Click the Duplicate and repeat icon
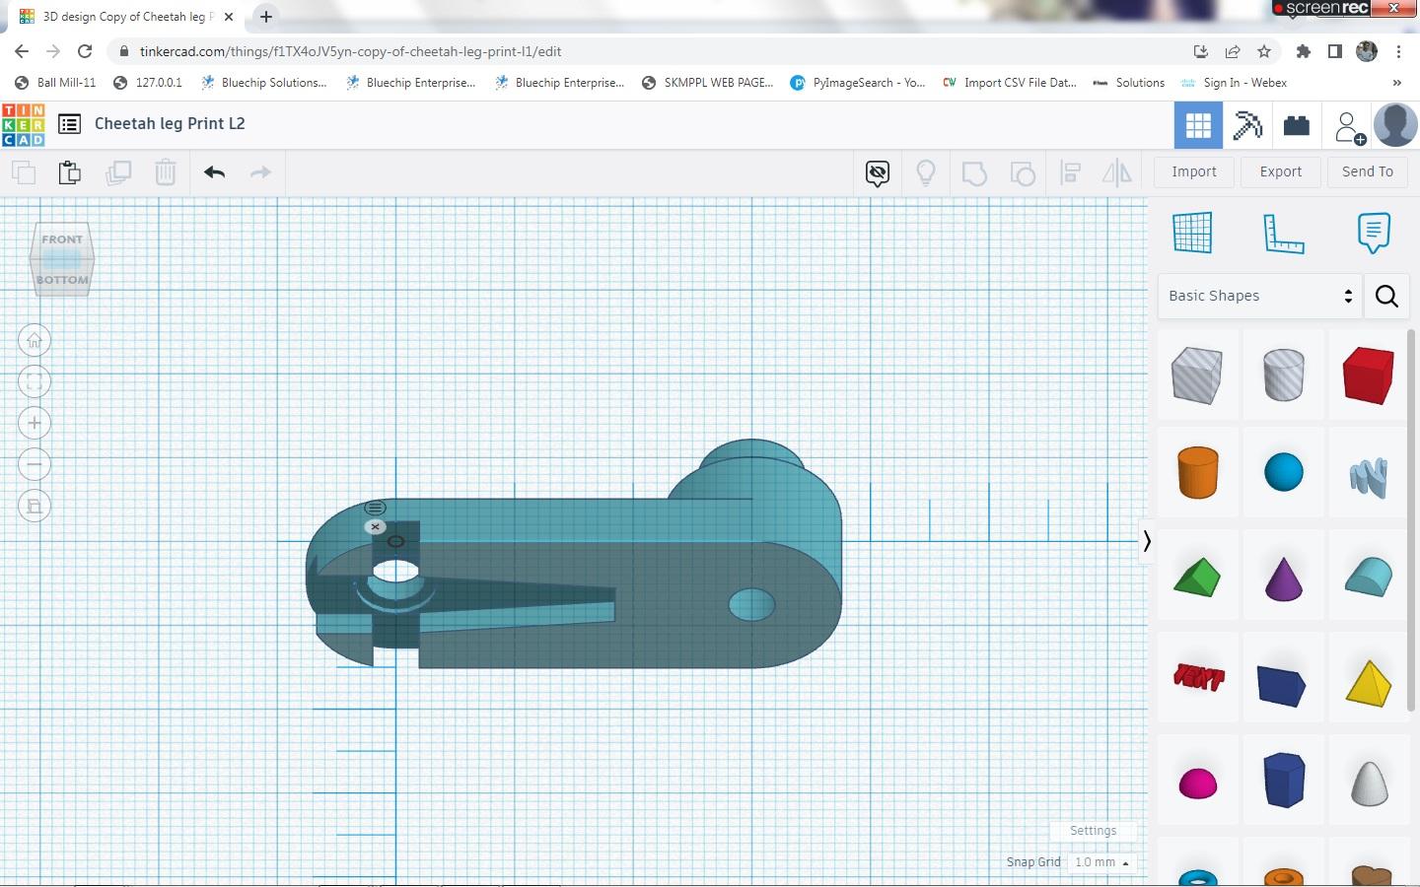1420x887 pixels. pyautogui.click(x=118, y=172)
